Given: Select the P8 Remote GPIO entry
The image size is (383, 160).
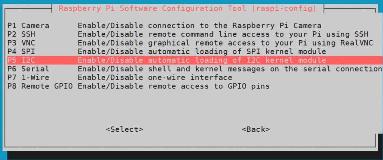Looking at the screenshot, I should (40, 86).
